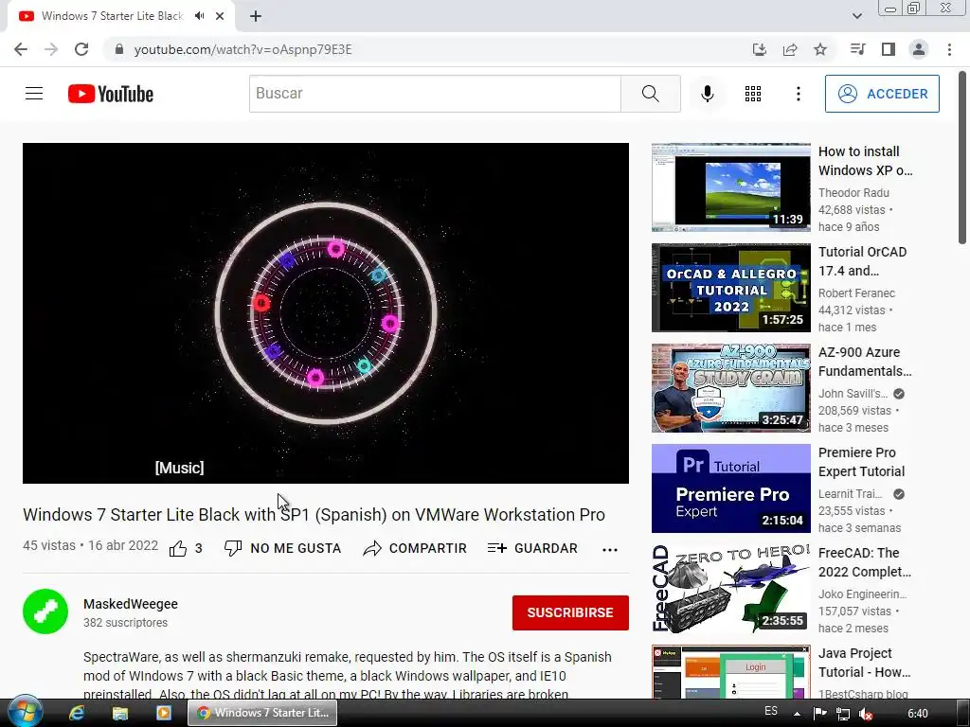Open How to install Windows XP thumbnail

730,187
